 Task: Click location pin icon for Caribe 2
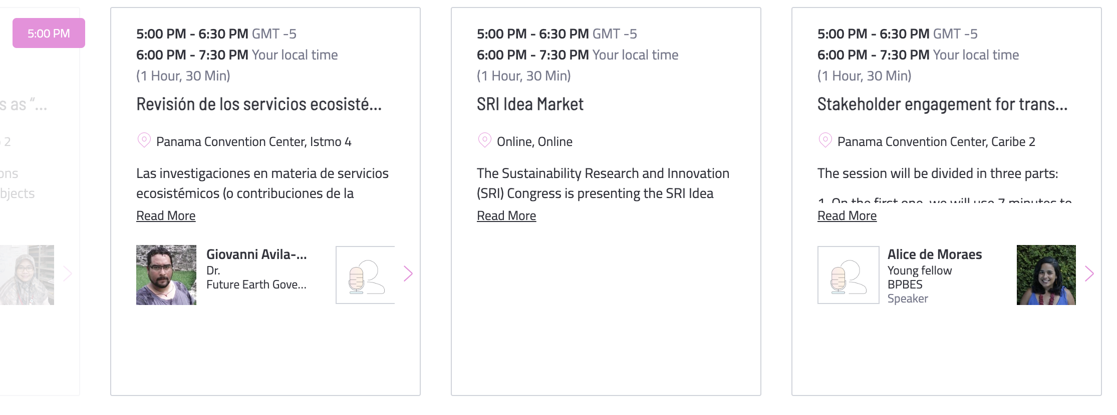pos(825,140)
